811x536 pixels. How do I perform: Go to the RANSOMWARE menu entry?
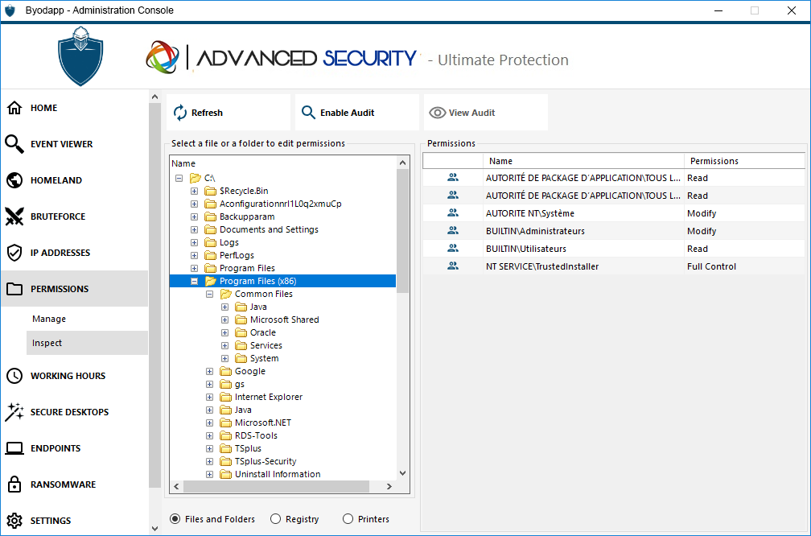[x=63, y=484]
